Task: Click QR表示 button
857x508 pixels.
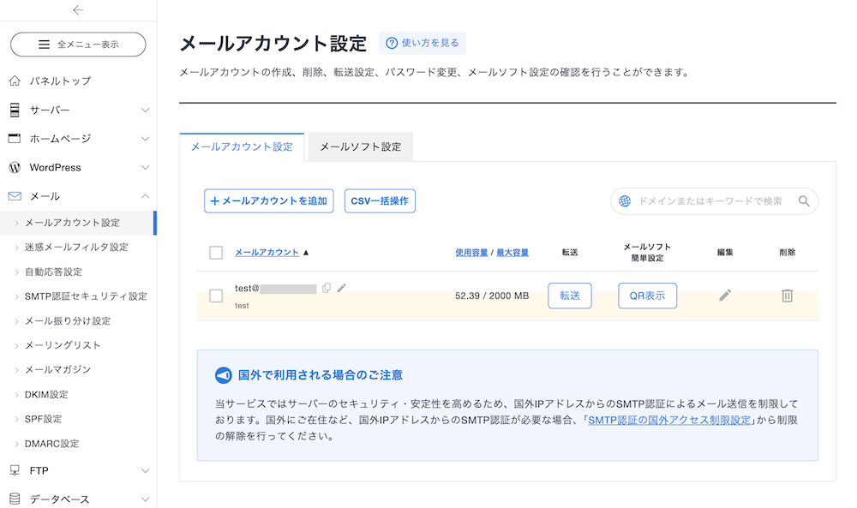Action: point(647,296)
